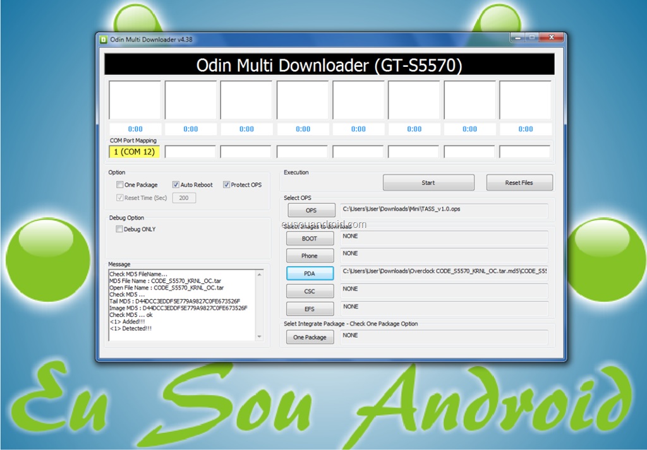Click the "<1> Detected!!!" log line
This screenshot has width=647, height=450.
point(131,328)
